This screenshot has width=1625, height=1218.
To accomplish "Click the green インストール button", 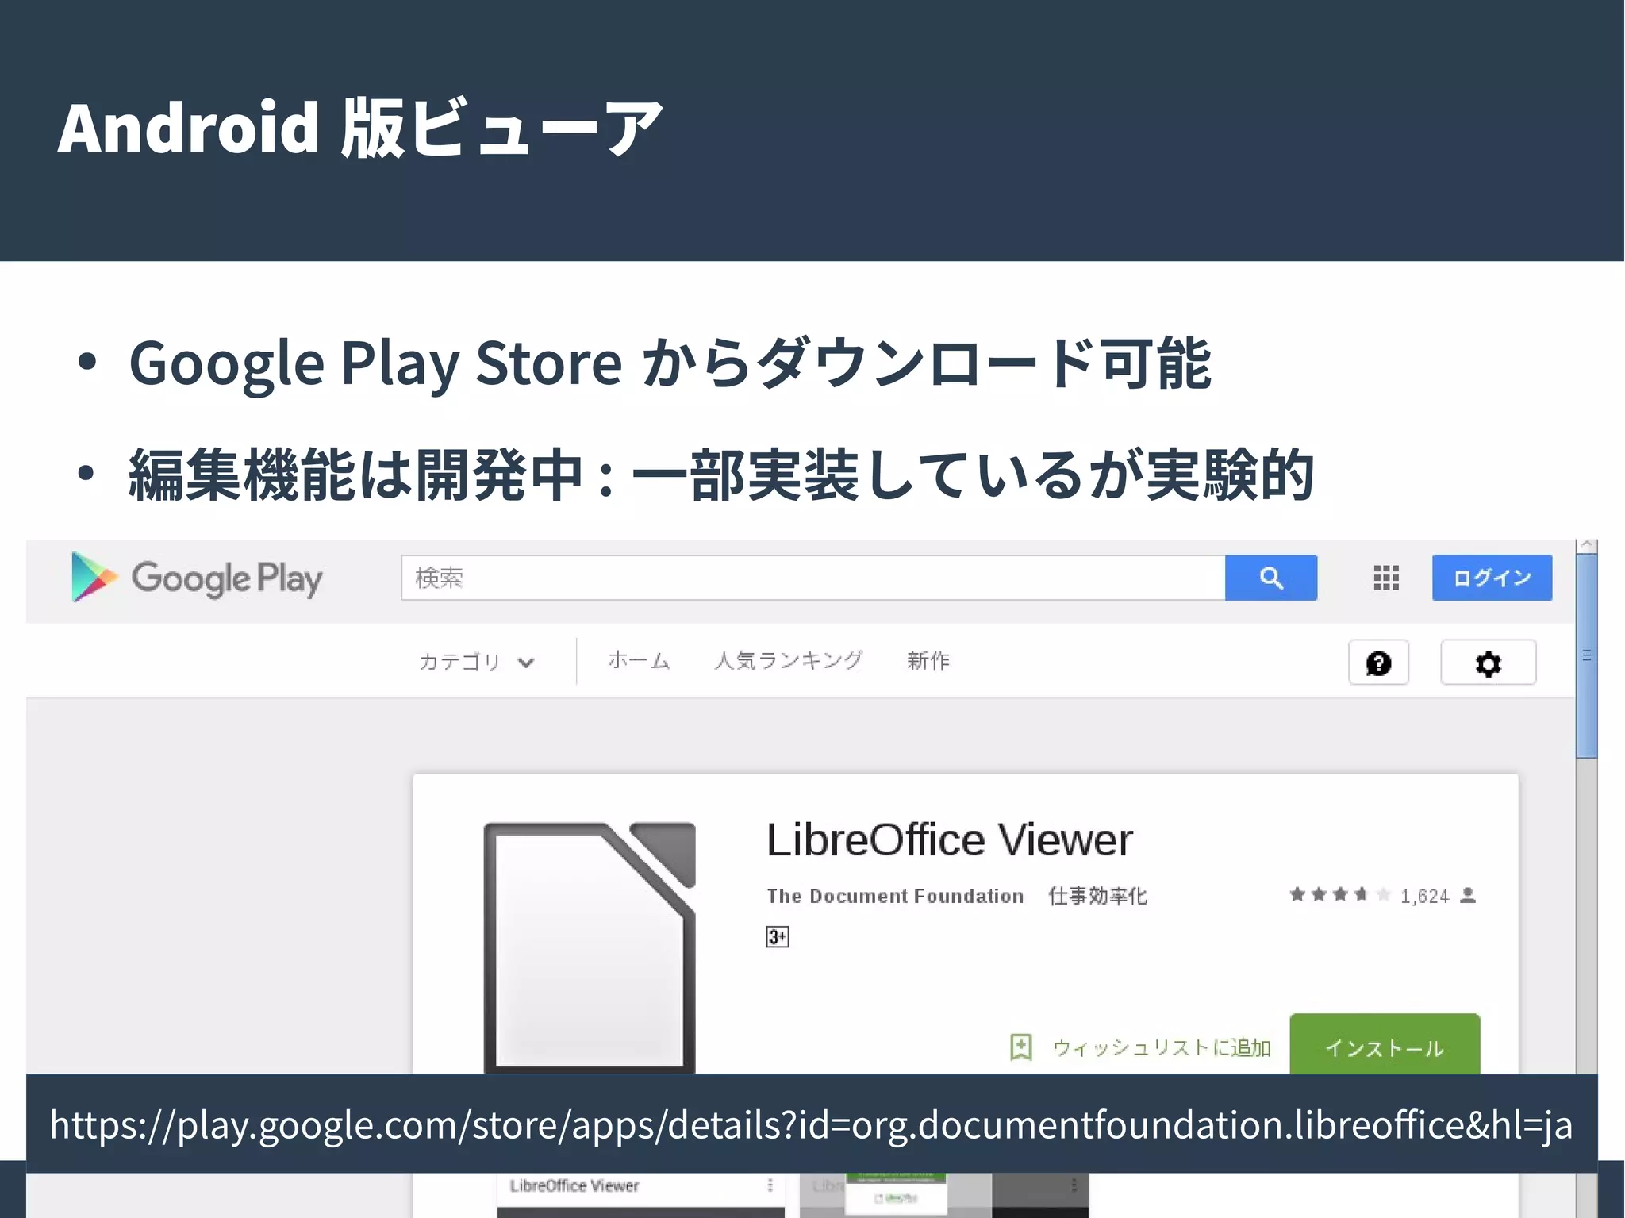I will click(1385, 1044).
